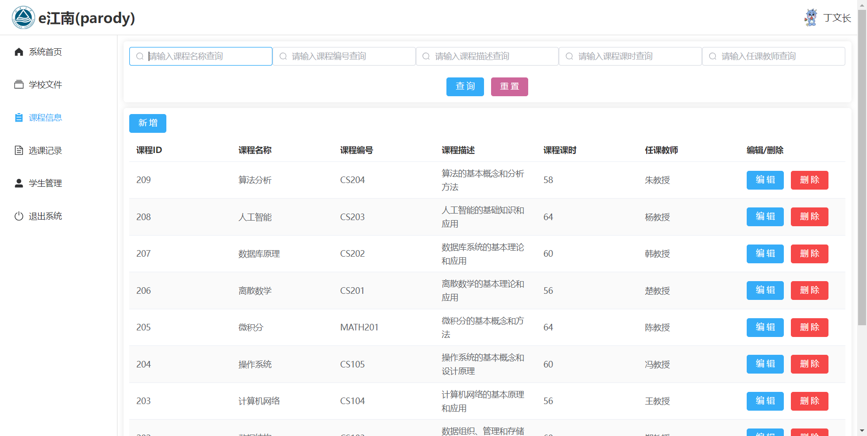Click the e江南 school logo icon
Image resolution: width=867 pixels, height=436 pixels.
pos(23,17)
